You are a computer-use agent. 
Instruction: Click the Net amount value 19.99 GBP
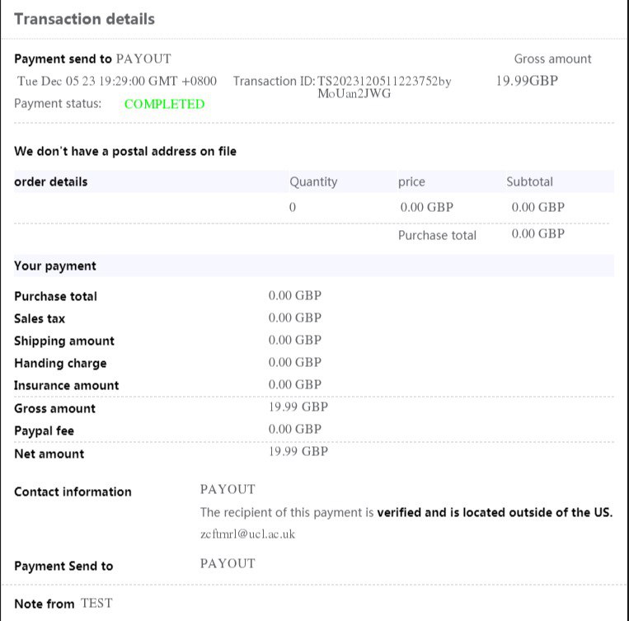coord(298,451)
